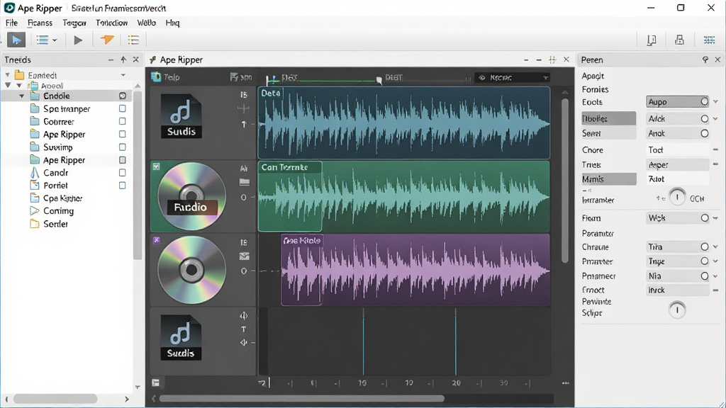The width and height of the screenshot is (726, 408).
Task: Open the Fiem Wok dropdown arrow
Action: [x=716, y=218]
